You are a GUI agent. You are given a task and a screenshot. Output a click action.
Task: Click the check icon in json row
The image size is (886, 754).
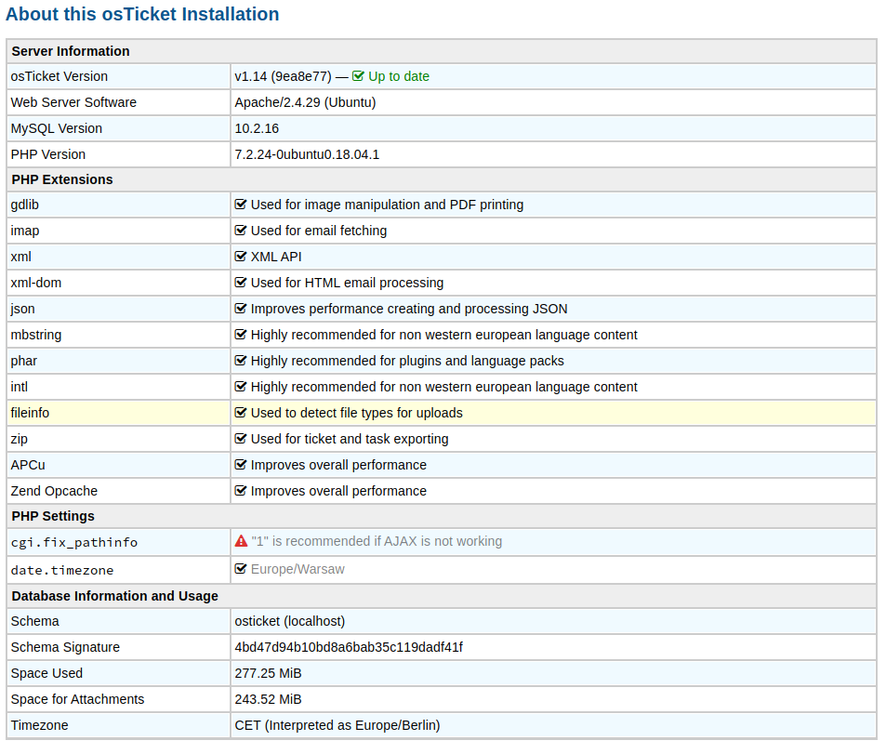[241, 308]
